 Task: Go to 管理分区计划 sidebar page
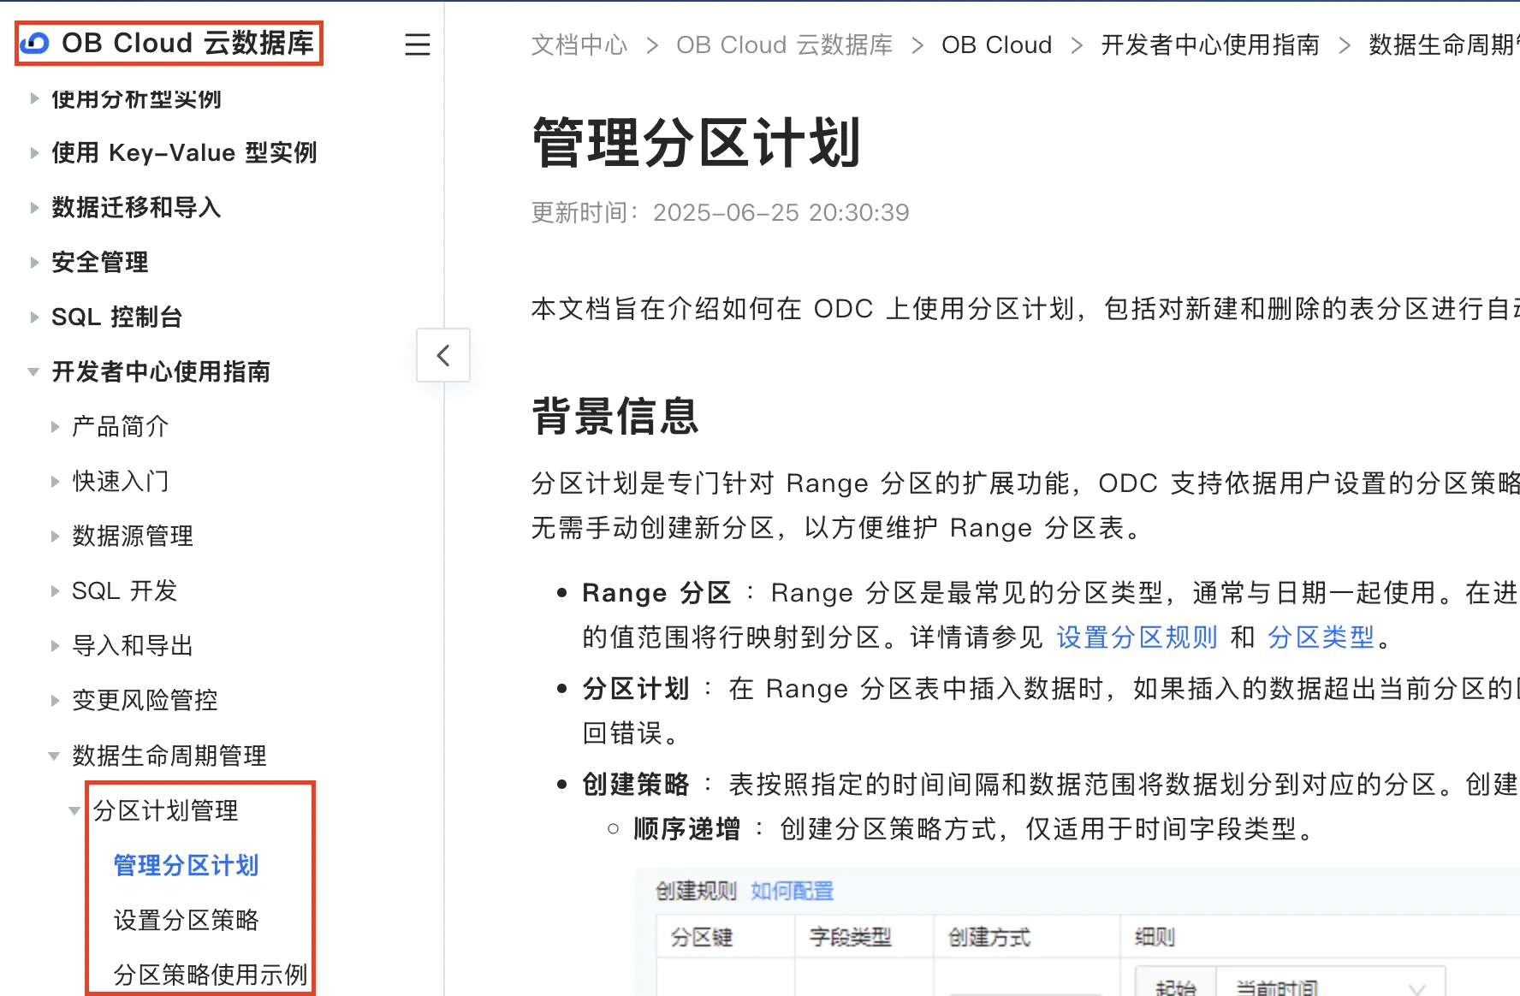coord(186,865)
